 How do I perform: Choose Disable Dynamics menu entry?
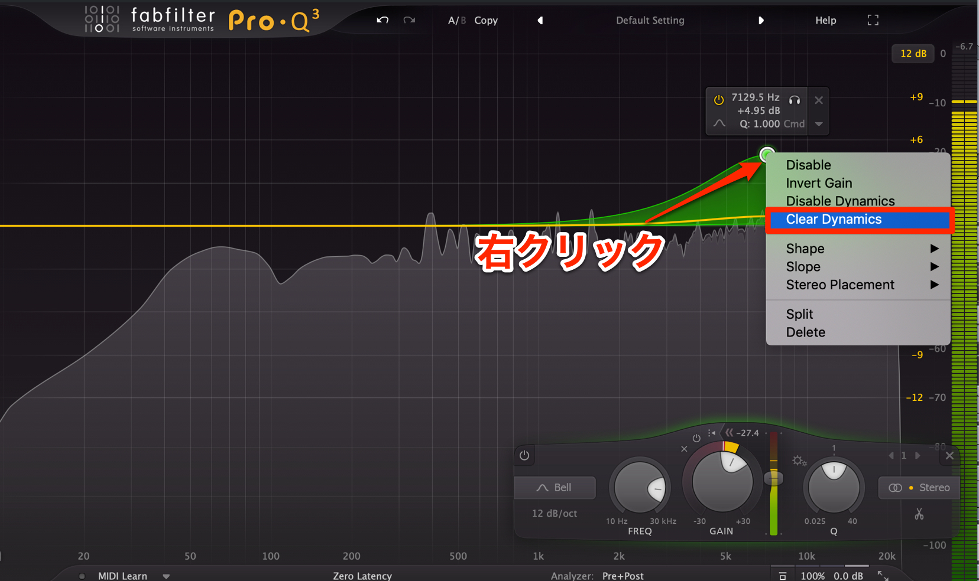pos(858,201)
